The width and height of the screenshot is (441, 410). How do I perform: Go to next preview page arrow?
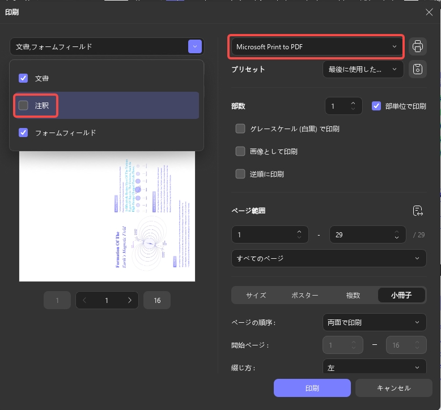pyautogui.click(x=130, y=300)
